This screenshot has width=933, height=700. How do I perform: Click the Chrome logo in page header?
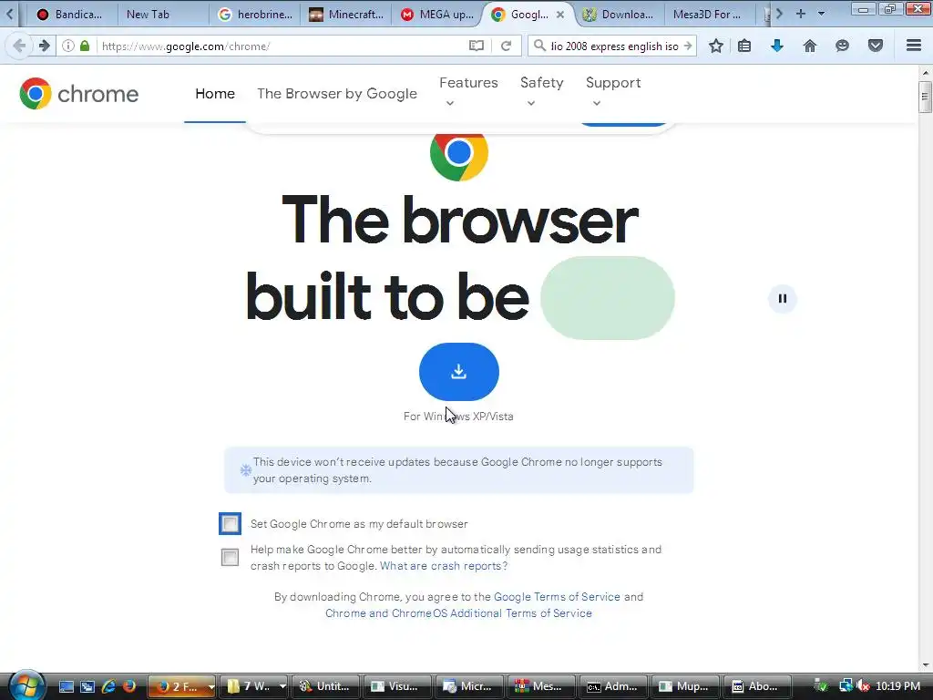click(x=79, y=94)
